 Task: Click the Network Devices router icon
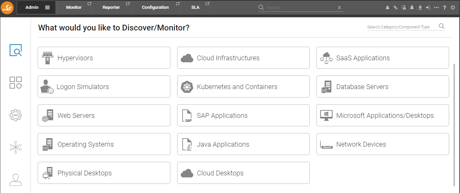coord(326,145)
